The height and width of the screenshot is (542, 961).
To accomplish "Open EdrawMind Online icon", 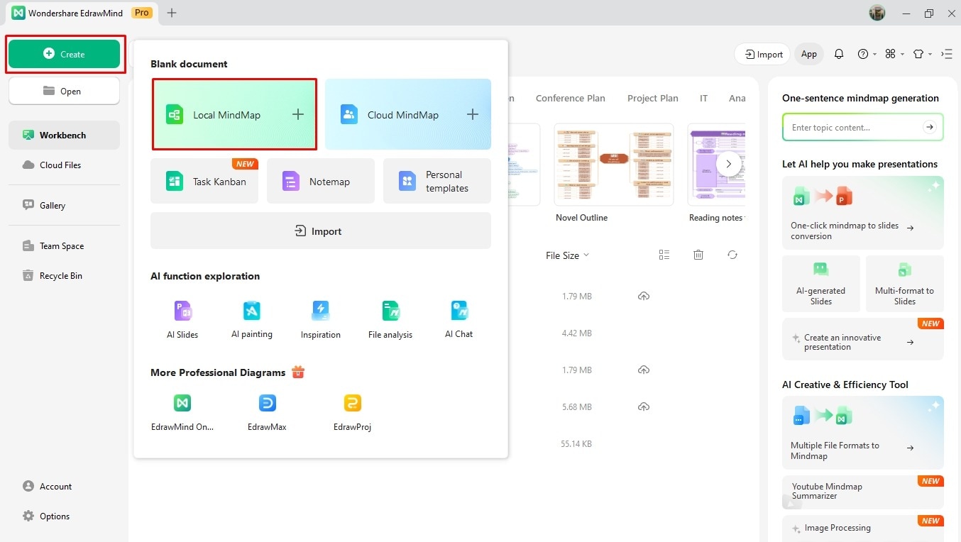I will [x=182, y=403].
